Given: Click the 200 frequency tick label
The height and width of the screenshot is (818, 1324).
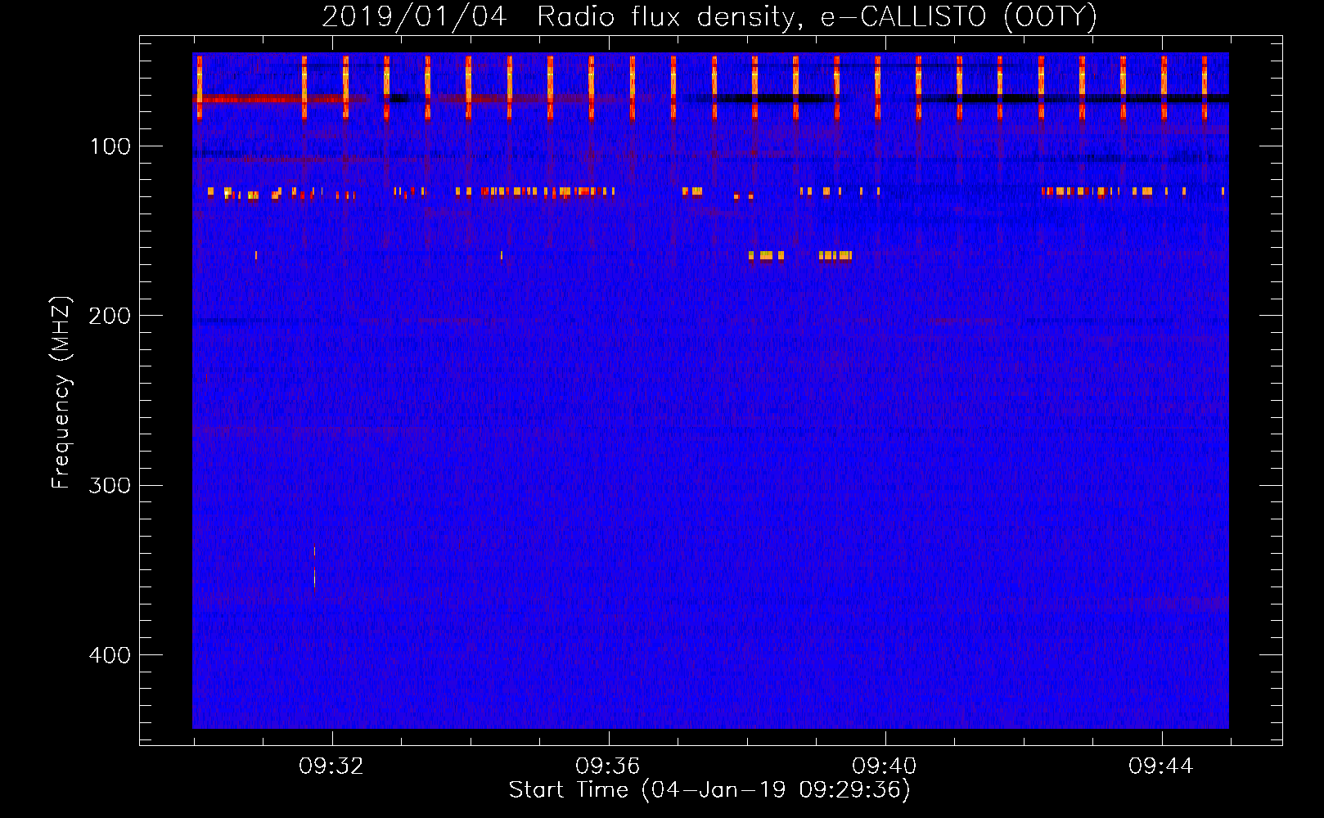Looking at the screenshot, I should (x=110, y=316).
